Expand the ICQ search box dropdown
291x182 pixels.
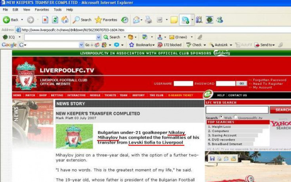pos(99,37)
